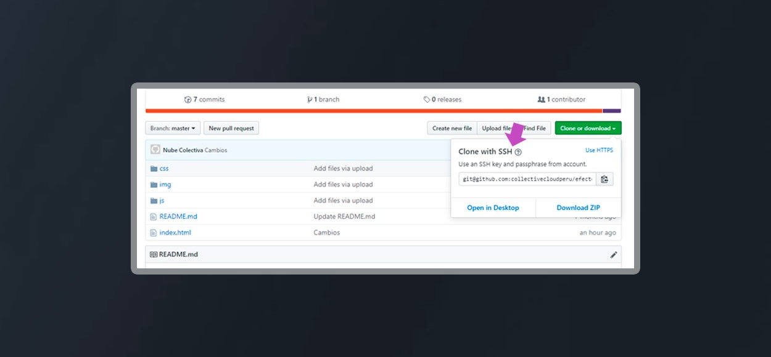Open the Update README.md commit message
The image size is (771, 357).
[344, 217]
